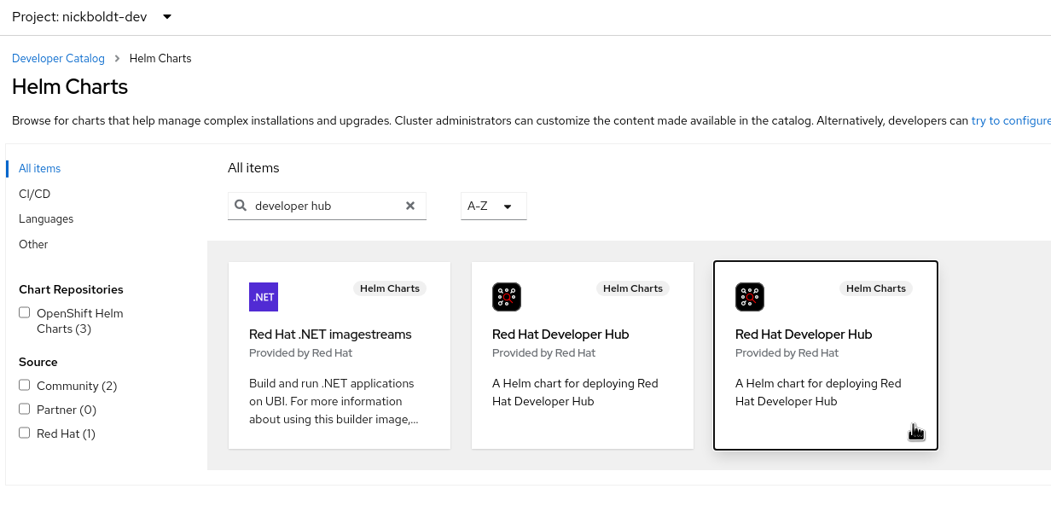
Task: Choose the Other category
Action: pyautogui.click(x=33, y=244)
